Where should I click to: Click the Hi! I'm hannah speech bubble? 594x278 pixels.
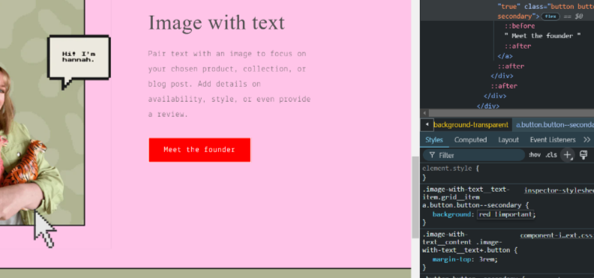click(x=79, y=61)
